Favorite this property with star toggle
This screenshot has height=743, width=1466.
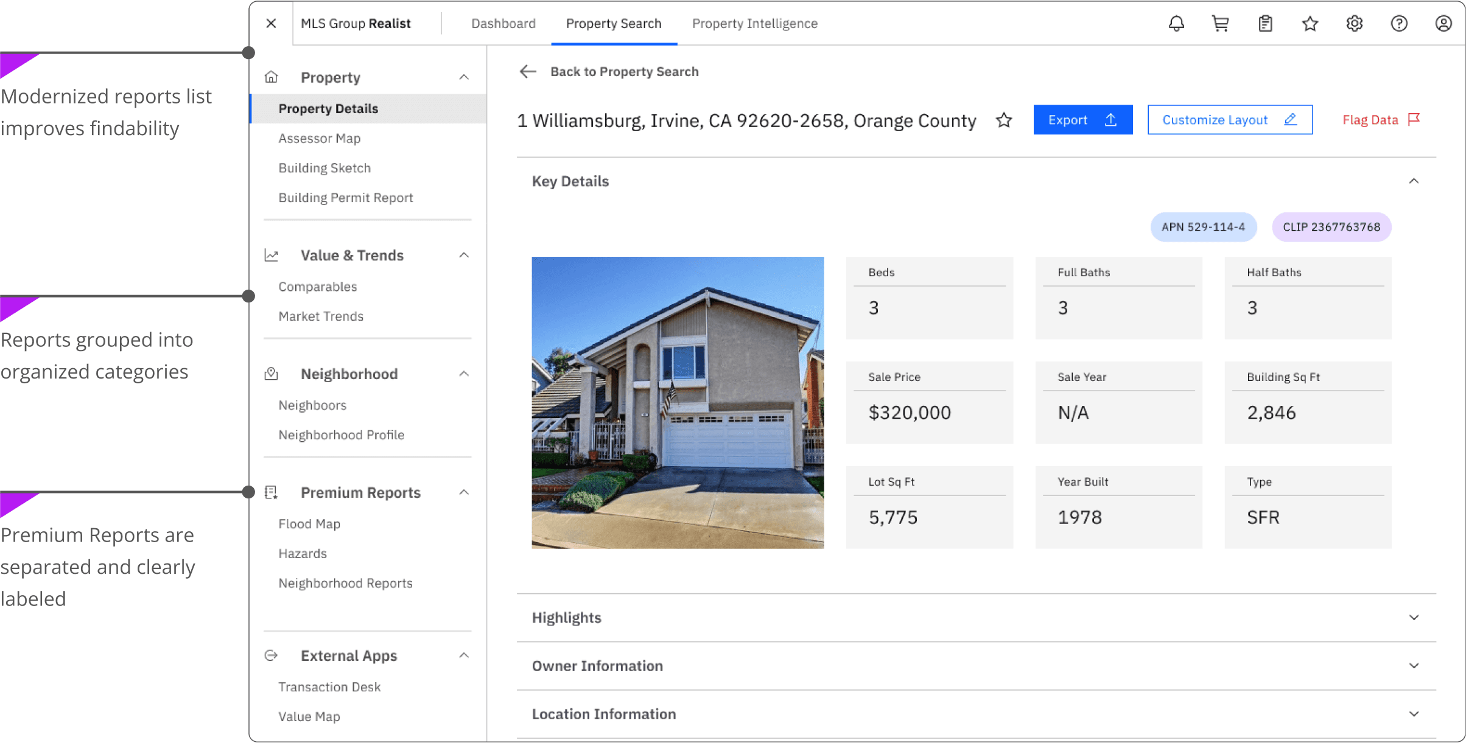click(x=1004, y=120)
